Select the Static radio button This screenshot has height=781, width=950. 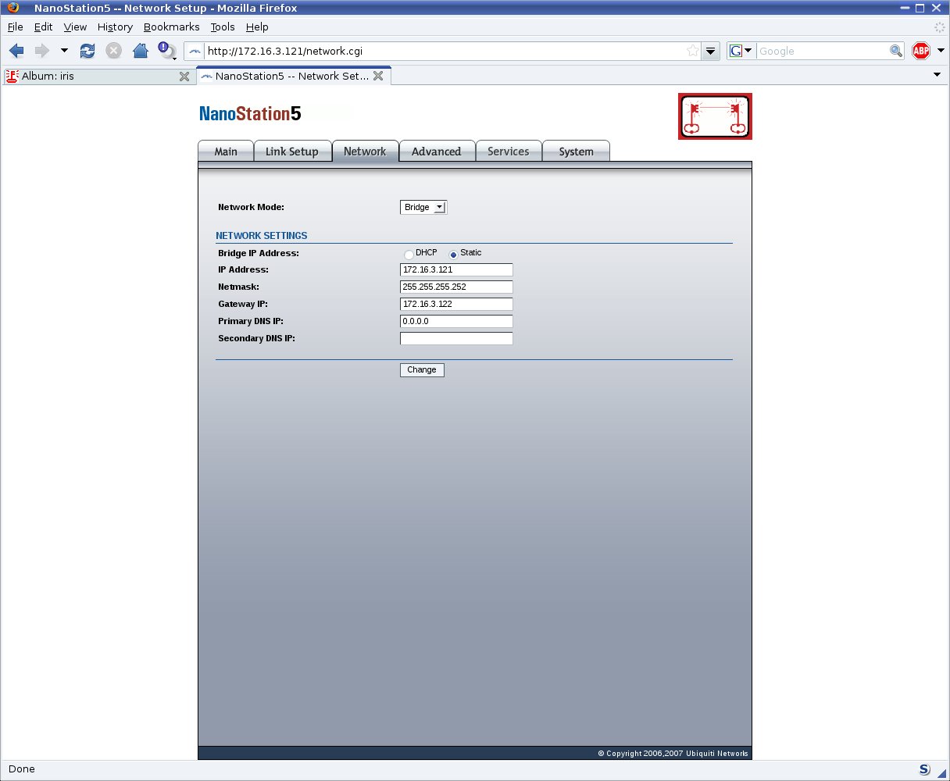coord(453,255)
